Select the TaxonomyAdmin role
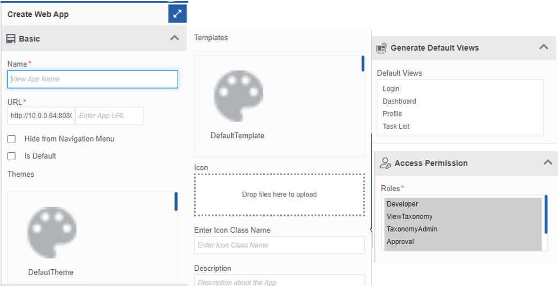The height and width of the screenshot is (290, 558). [x=463, y=229]
